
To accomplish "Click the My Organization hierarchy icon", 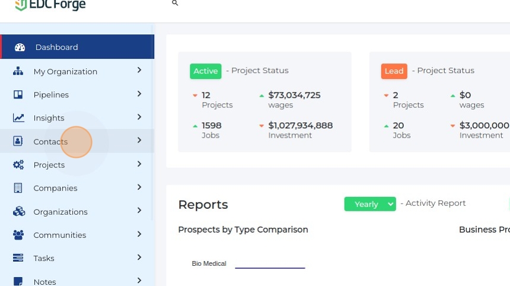I will click(18, 71).
